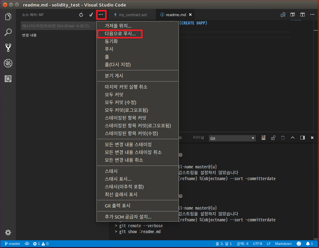
Task: Open the Search view in activity bar
Action: click(8, 32)
